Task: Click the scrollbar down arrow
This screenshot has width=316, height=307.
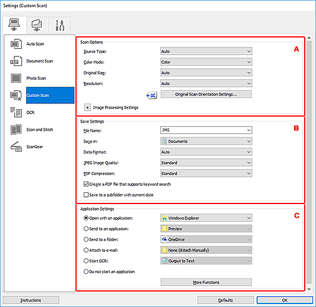Action: (x=309, y=289)
